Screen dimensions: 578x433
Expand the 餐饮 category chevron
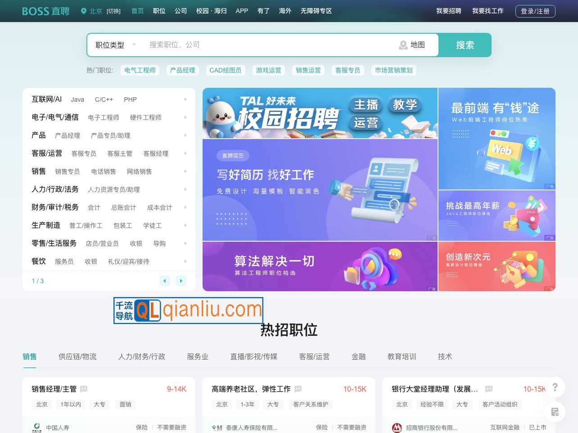[x=185, y=261]
